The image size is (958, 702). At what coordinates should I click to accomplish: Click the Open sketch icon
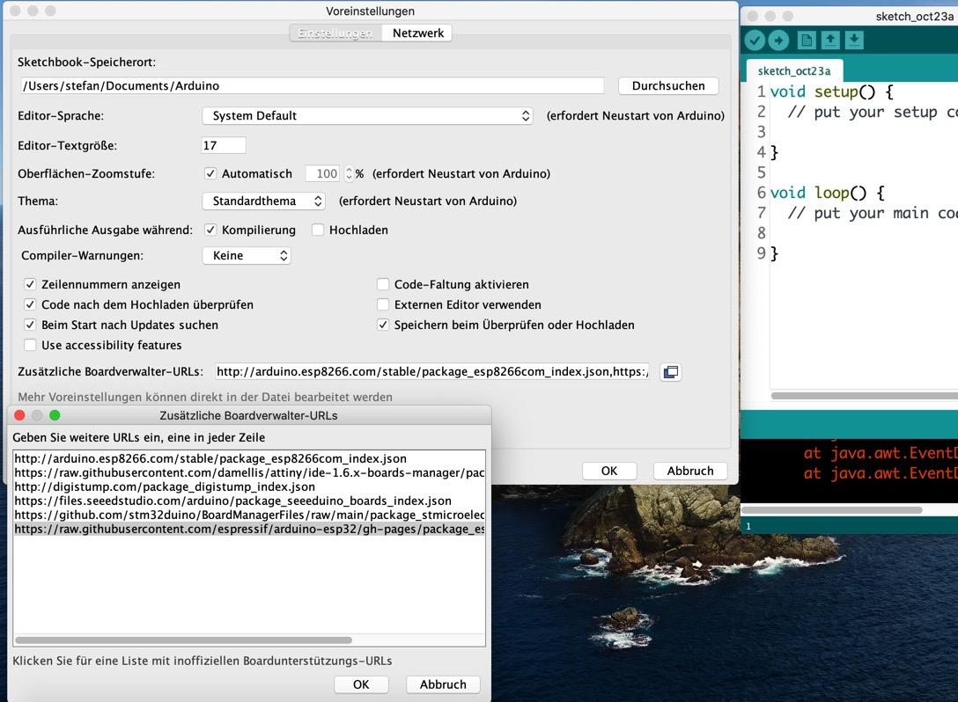[x=829, y=40]
